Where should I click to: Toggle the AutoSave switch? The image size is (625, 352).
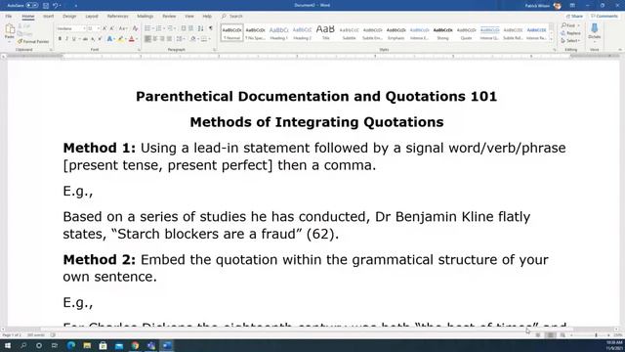[x=32, y=6]
